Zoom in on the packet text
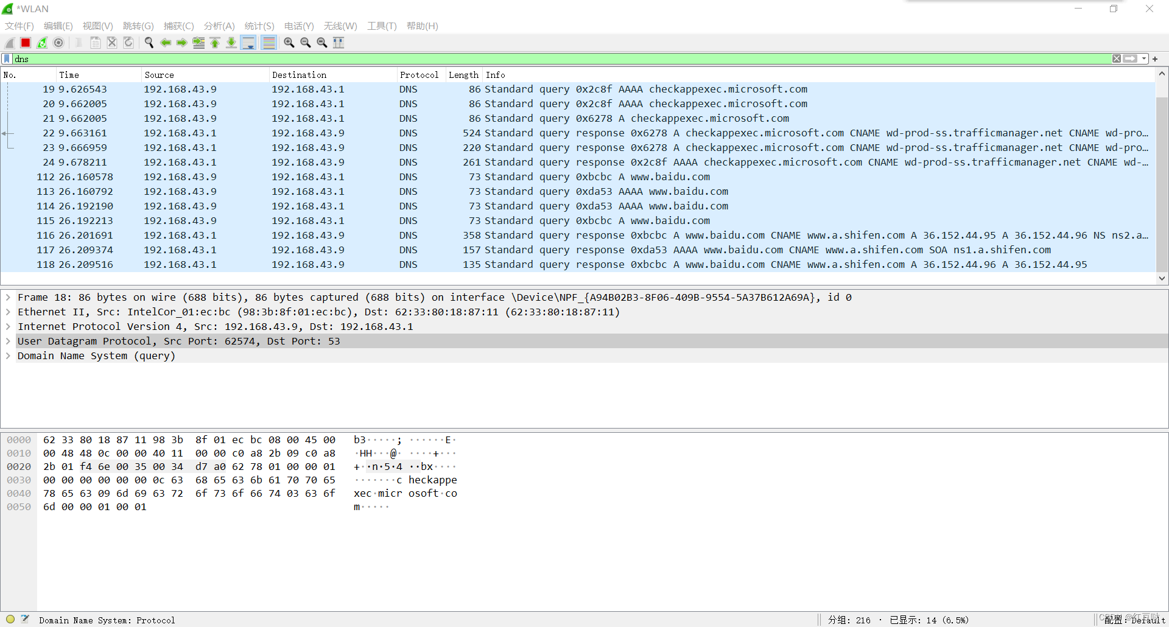 point(289,43)
